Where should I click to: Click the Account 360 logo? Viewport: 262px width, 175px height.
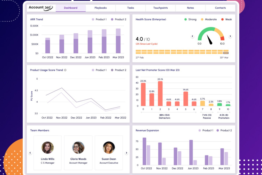click(x=40, y=8)
